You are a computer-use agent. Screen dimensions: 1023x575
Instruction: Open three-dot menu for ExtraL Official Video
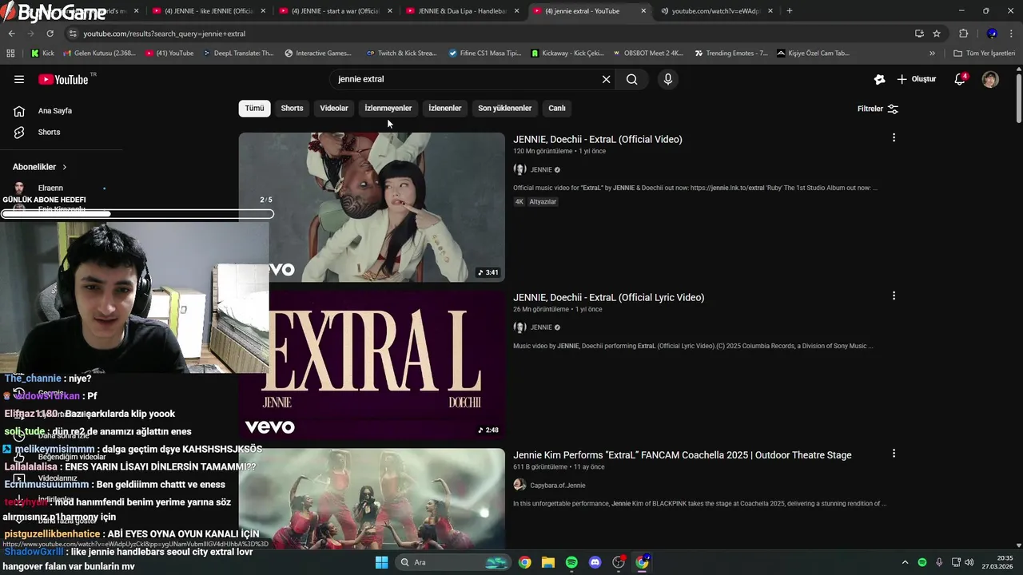coord(894,138)
